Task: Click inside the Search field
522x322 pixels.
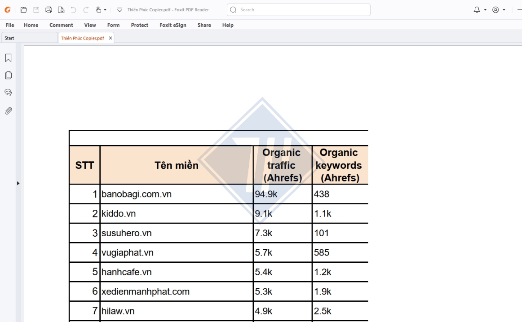Action: [x=301, y=10]
